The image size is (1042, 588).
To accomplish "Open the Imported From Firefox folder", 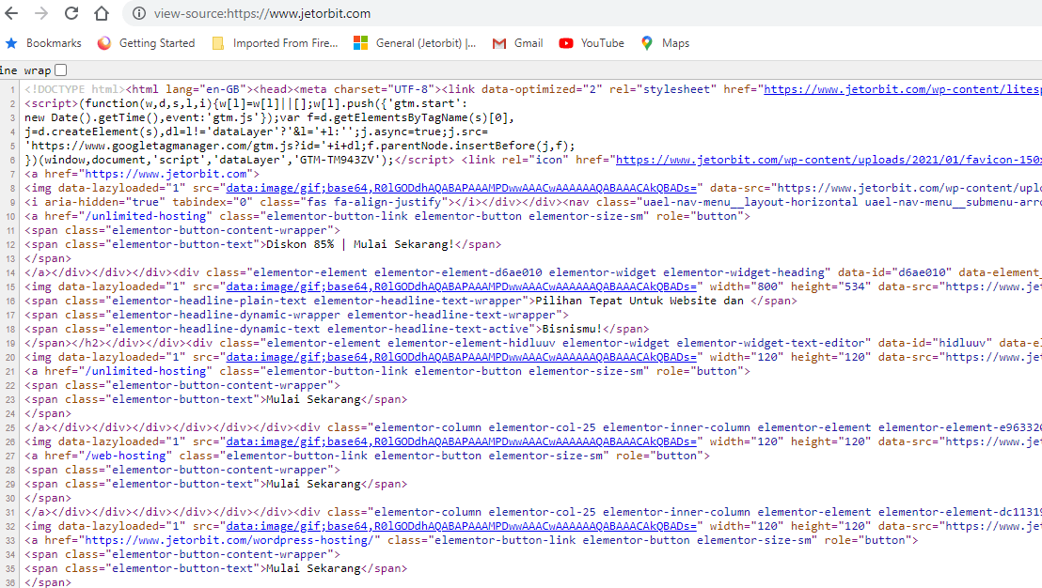I will tap(275, 43).
